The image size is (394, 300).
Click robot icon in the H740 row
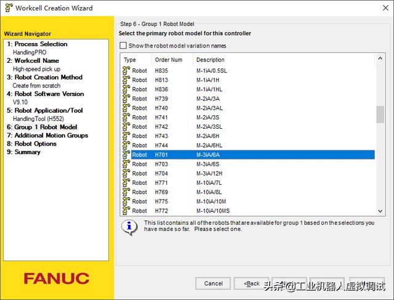click(126, 108)
